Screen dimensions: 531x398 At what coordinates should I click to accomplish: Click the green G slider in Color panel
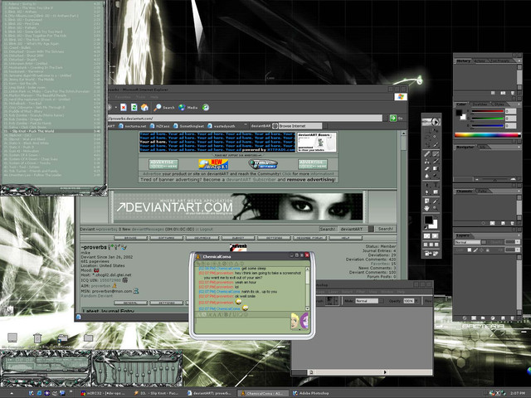(488, 118)
